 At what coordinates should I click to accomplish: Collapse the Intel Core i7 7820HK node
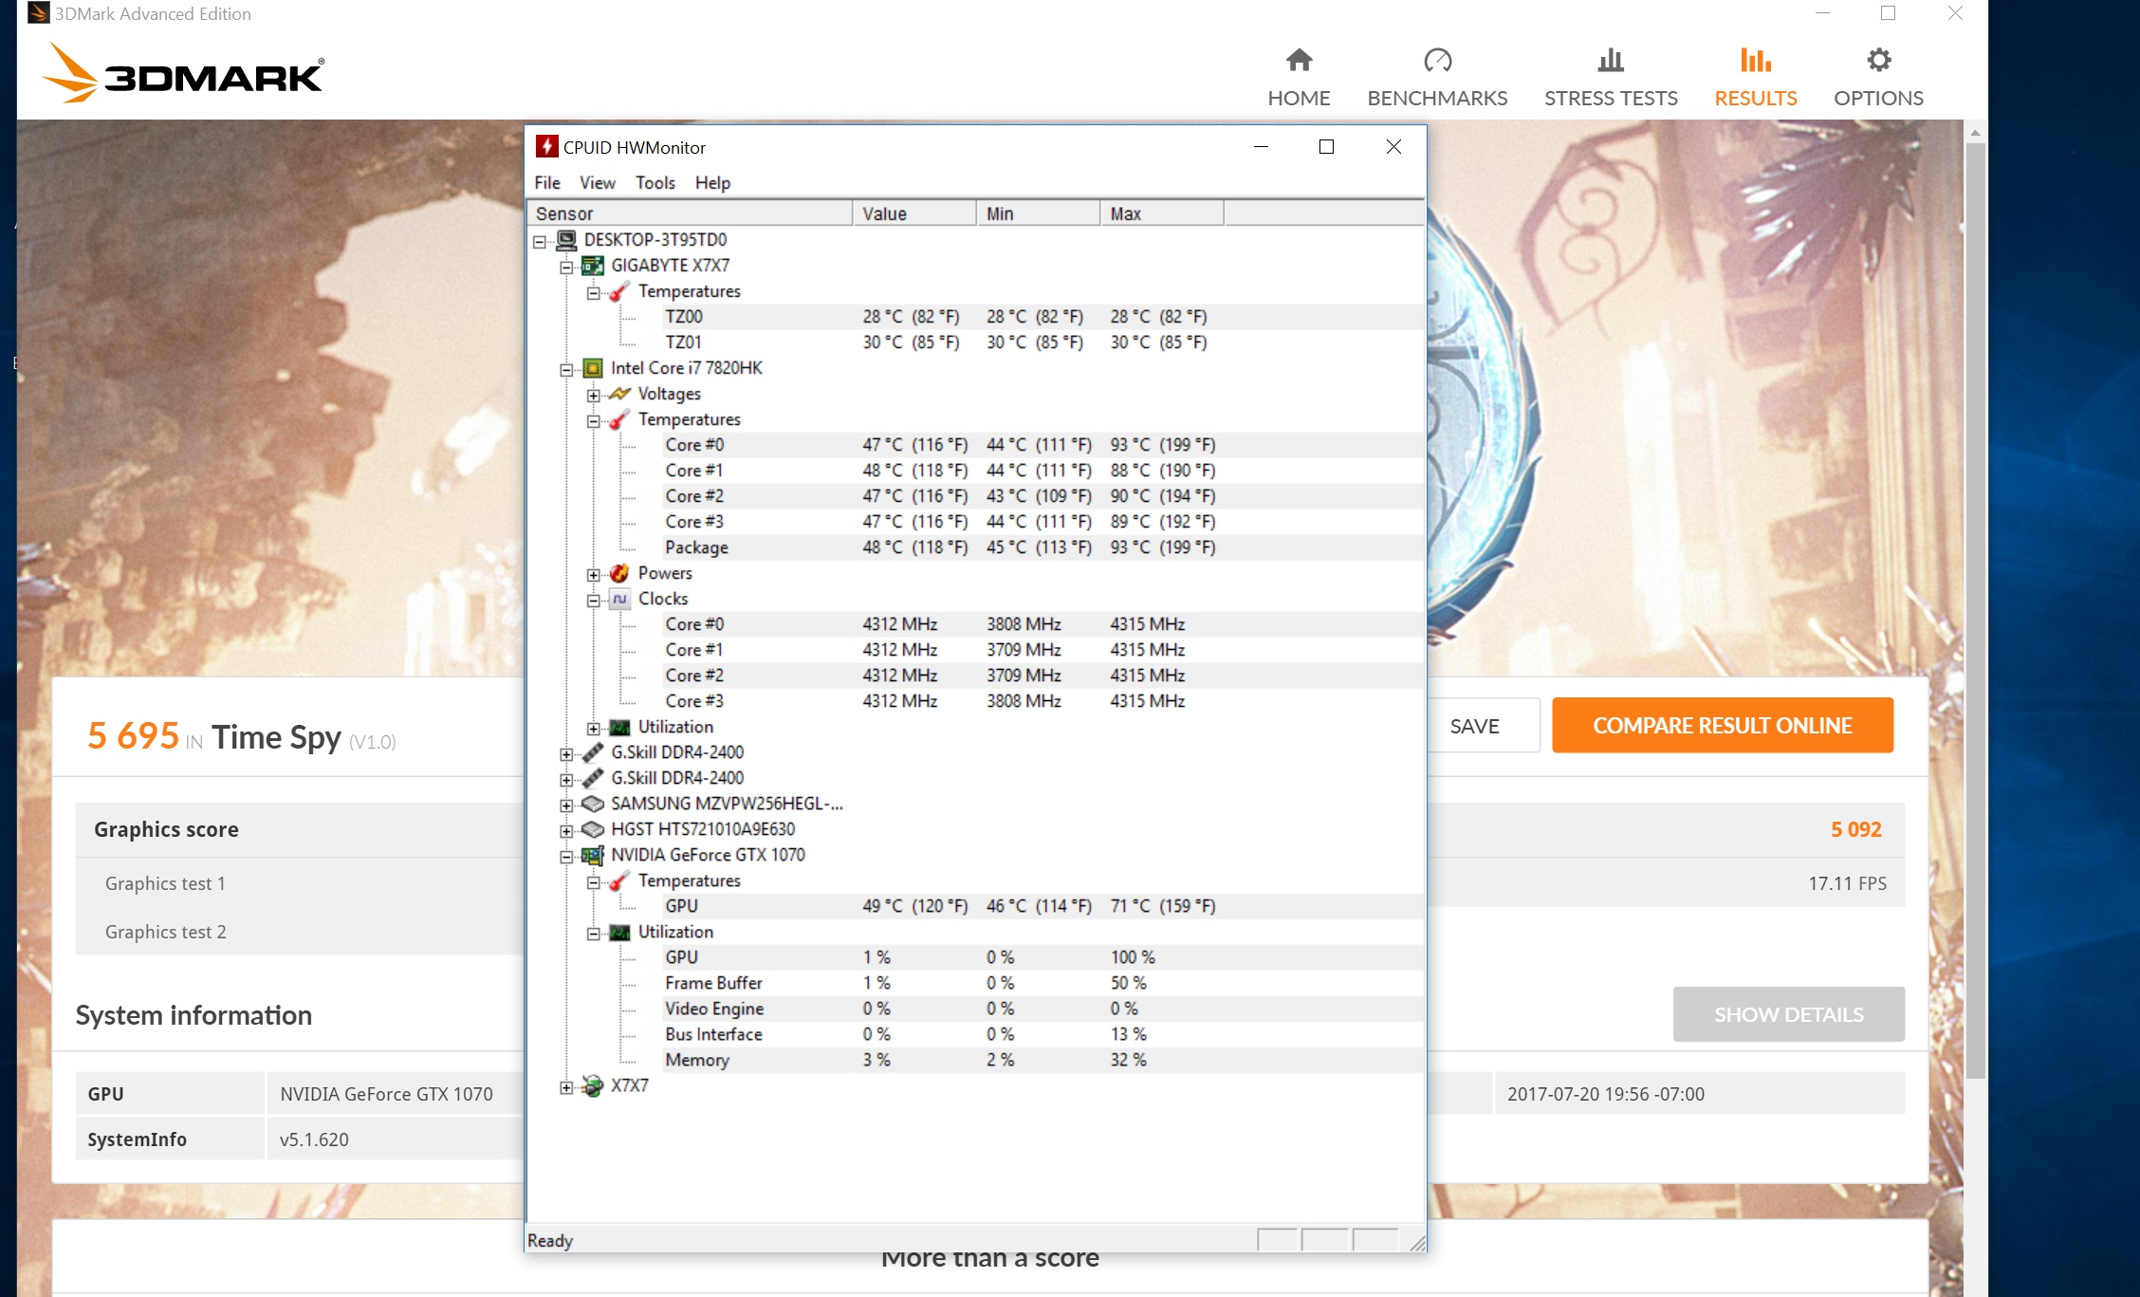pos(566,369)
